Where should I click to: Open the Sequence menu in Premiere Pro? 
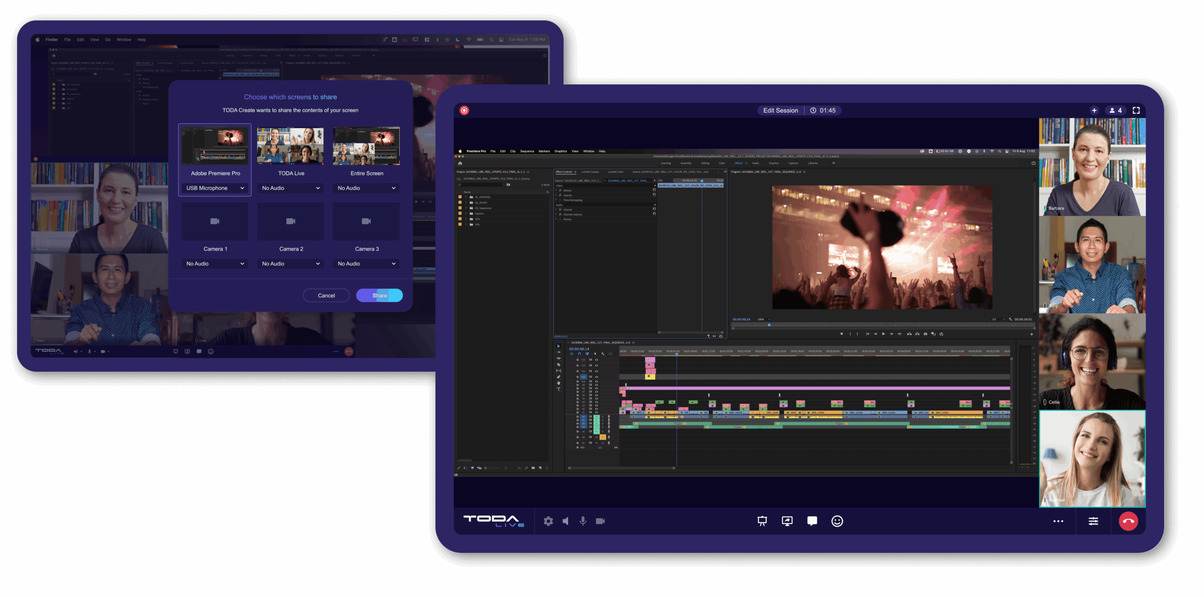pos(527,151)
